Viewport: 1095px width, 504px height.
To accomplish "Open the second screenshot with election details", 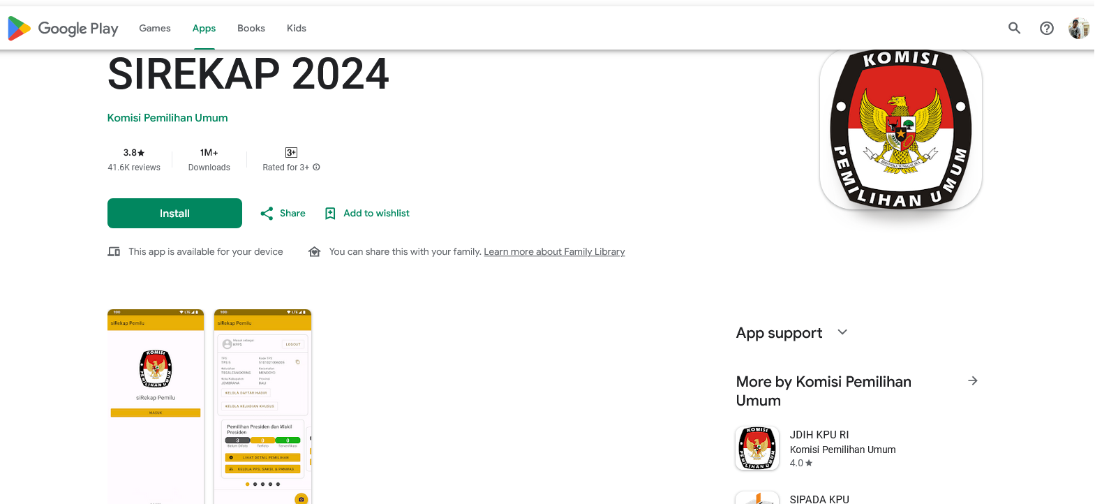I will coord(262,406).
